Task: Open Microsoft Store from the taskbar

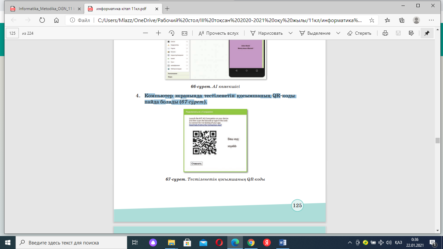Action: [187, 243]
